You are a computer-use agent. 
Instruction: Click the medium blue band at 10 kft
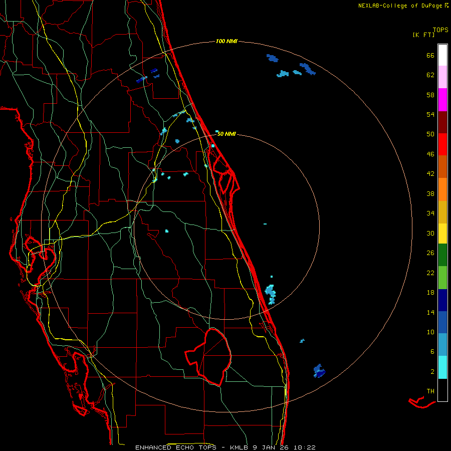pyautogui.click(x=442, y=322)
